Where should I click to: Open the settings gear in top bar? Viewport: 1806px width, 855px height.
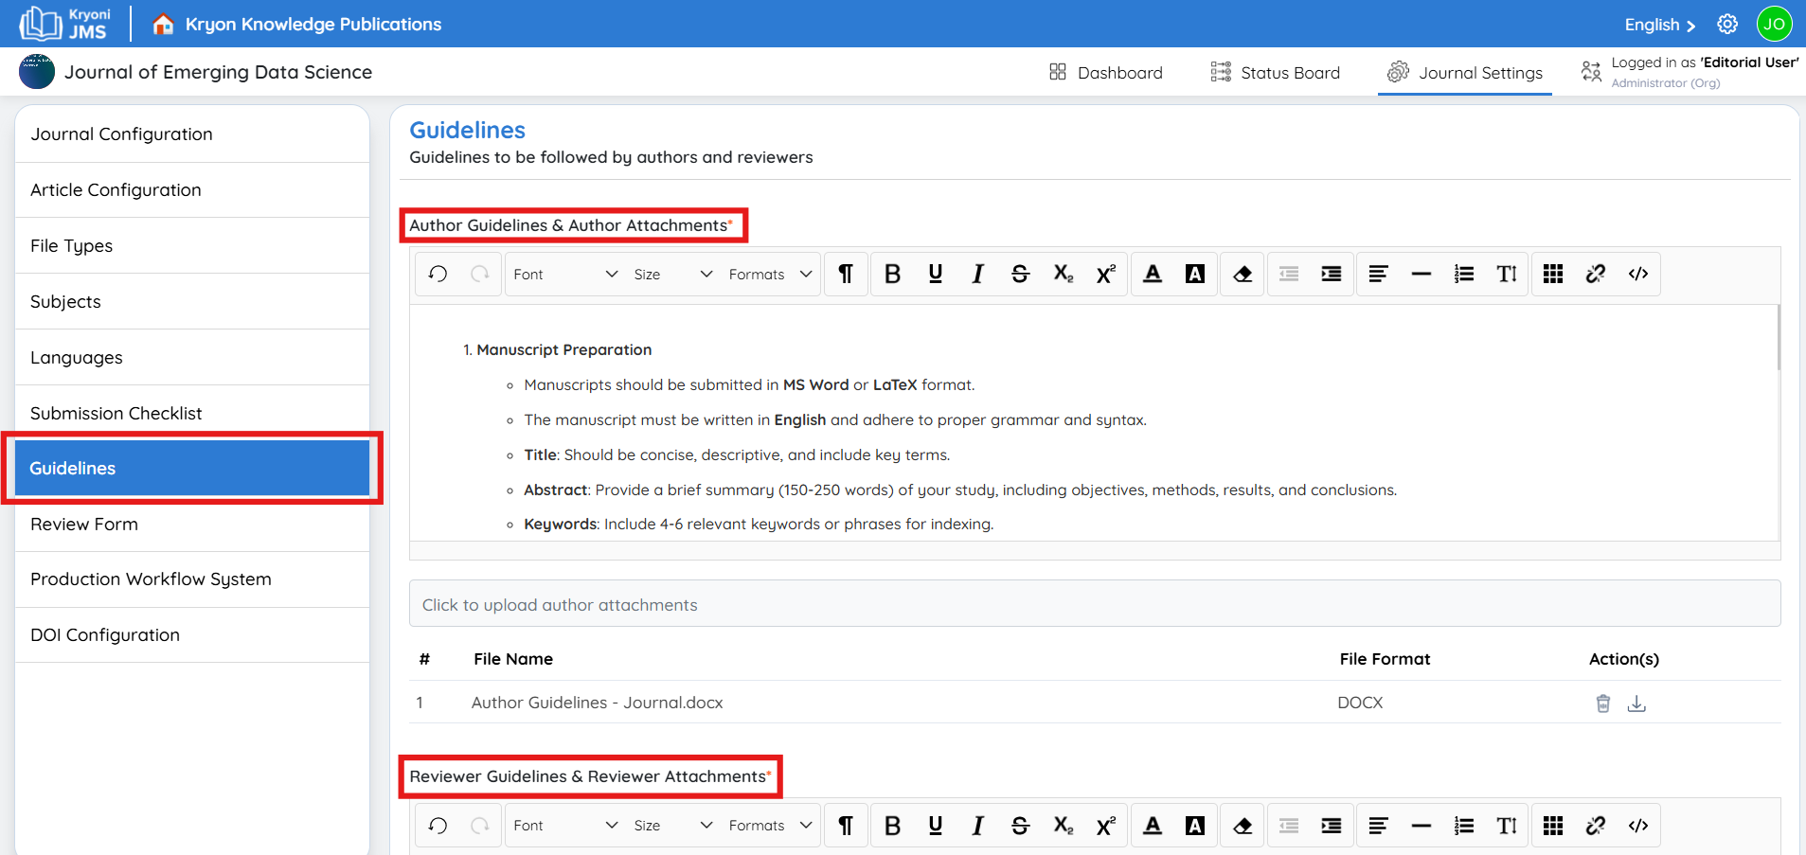(1727, 25)
